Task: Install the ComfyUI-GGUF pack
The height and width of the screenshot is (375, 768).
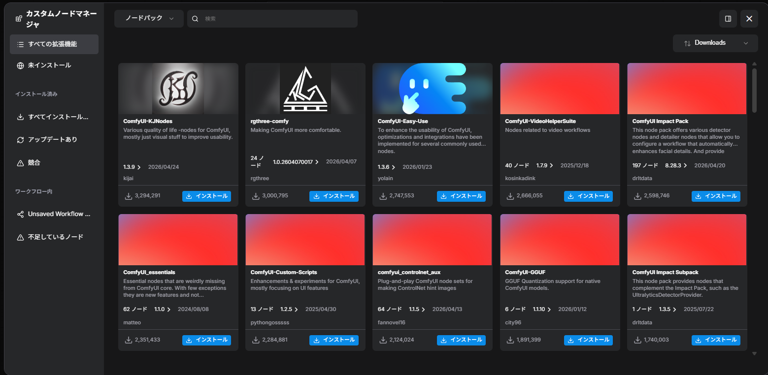Action: (x=588, y=340)
